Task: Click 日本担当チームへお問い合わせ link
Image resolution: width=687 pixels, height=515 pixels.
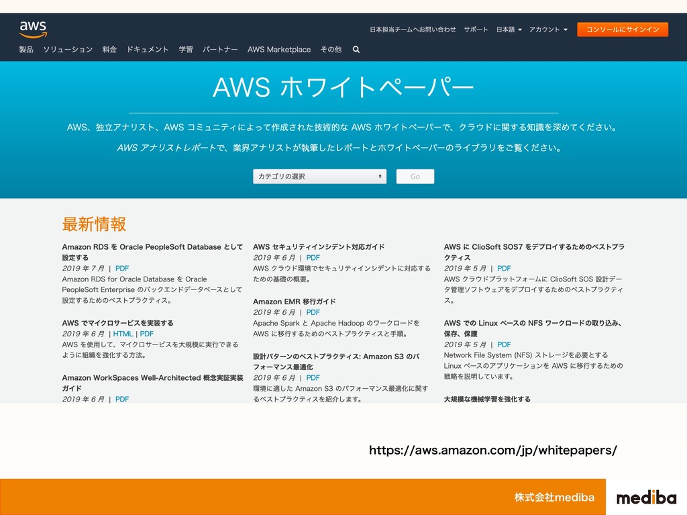Action: click(413, 30)
